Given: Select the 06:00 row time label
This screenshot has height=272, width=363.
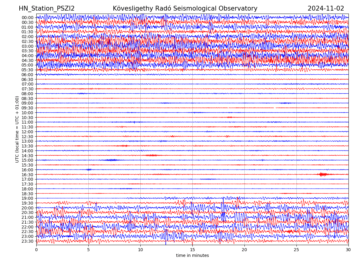Looking at the screenshot, I should [x=27, y=75].
